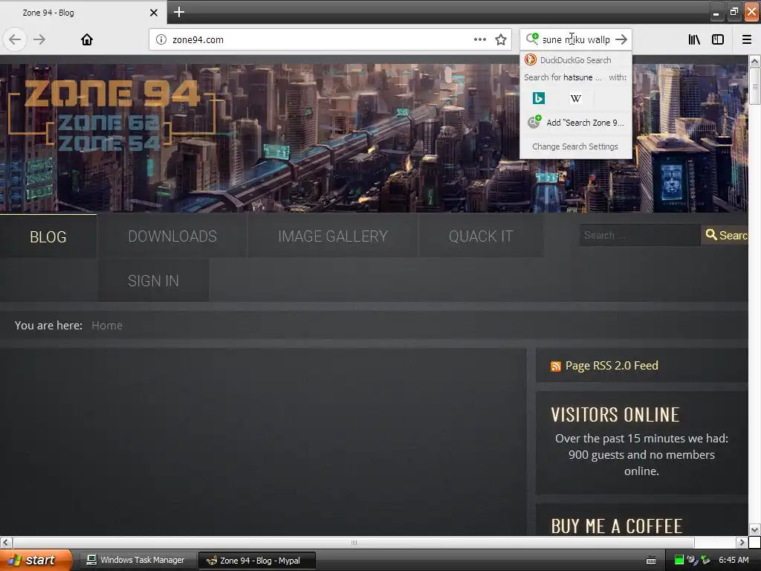This screenshot has height=571, width=761.
Task: Switch to Windows Task Manager taskbar item
Action: [137, 561]
